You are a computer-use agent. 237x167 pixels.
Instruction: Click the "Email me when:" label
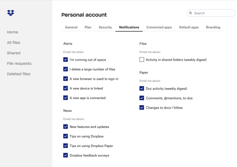pyautogui.click(x=73, y=52)
